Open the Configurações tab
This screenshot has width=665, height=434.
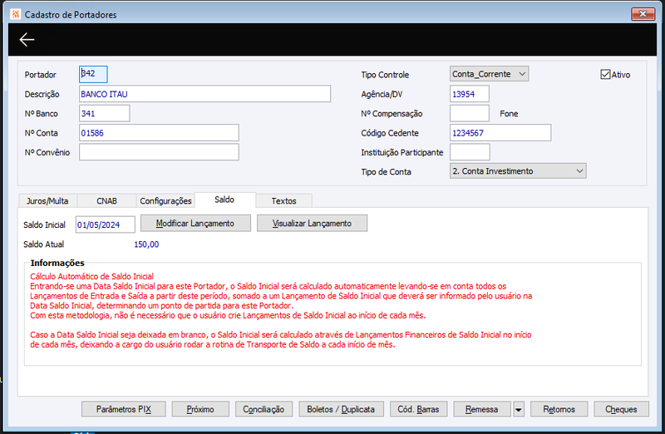[x=165, y=201]
